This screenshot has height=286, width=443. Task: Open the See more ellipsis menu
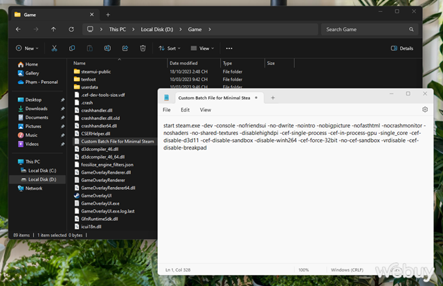coord(229,48)
